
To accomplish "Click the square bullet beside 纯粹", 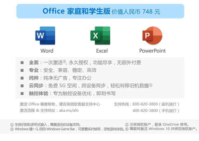I will [22, 78].
